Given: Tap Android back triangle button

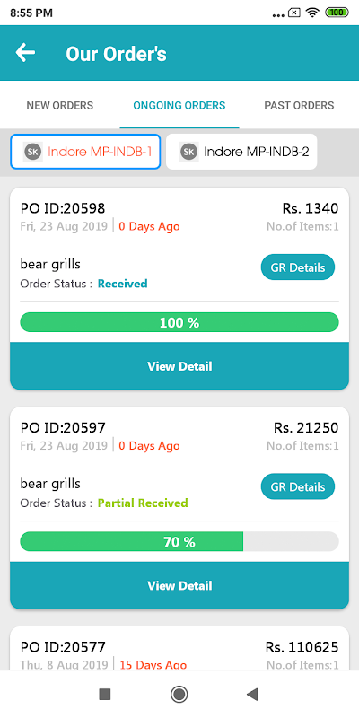Looking at the screenshot, I should coord(252,694).
